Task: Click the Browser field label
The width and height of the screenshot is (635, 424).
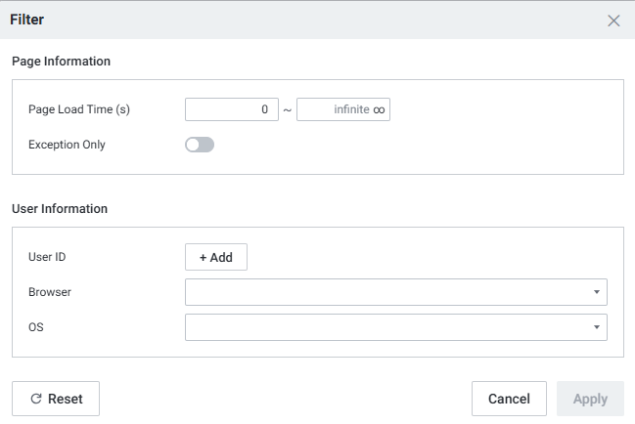Action: (50, 291)
